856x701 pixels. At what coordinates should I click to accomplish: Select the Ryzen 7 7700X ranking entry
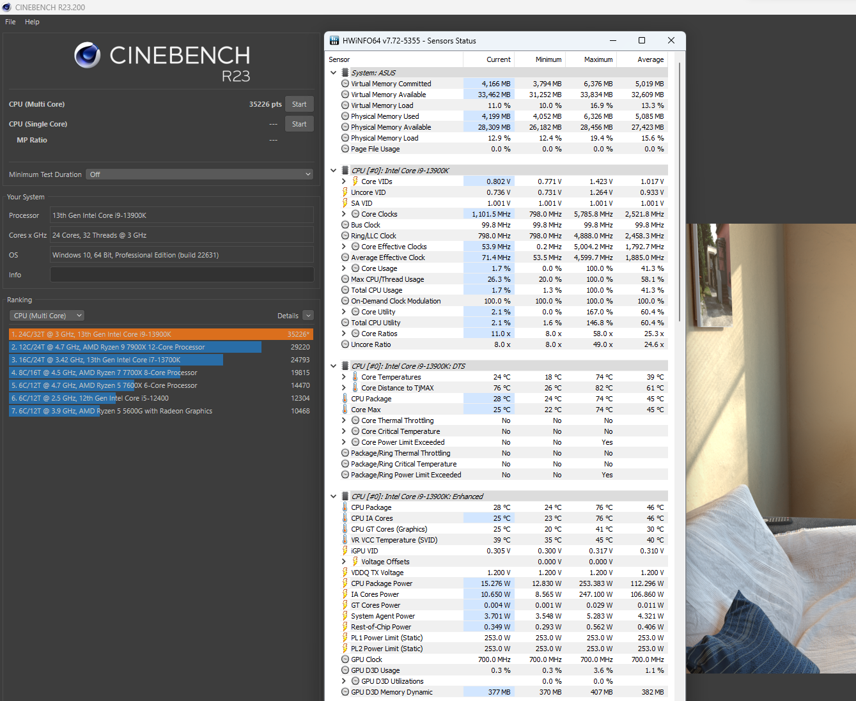(x=161, y=373)
